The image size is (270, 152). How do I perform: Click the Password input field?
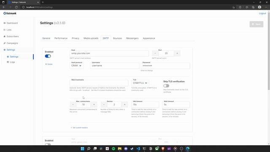pyautogui.click(x=165, y=66)
